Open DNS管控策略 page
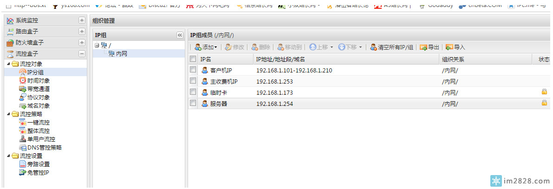Viewport: 553px width, 189px height. (44, 148)
